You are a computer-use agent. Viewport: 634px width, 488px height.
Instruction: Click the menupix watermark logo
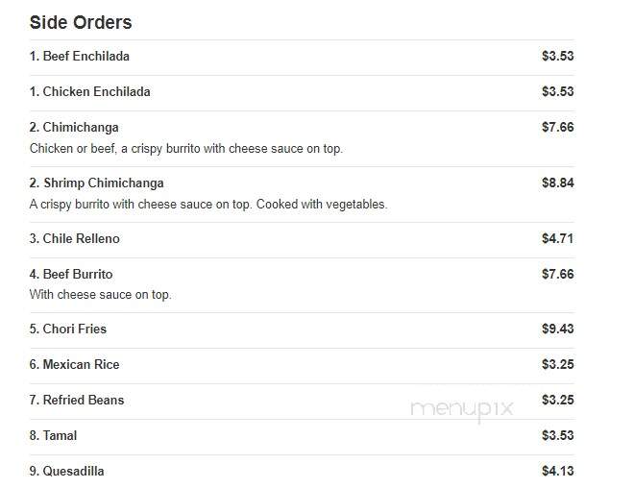(x=462, y=409)
